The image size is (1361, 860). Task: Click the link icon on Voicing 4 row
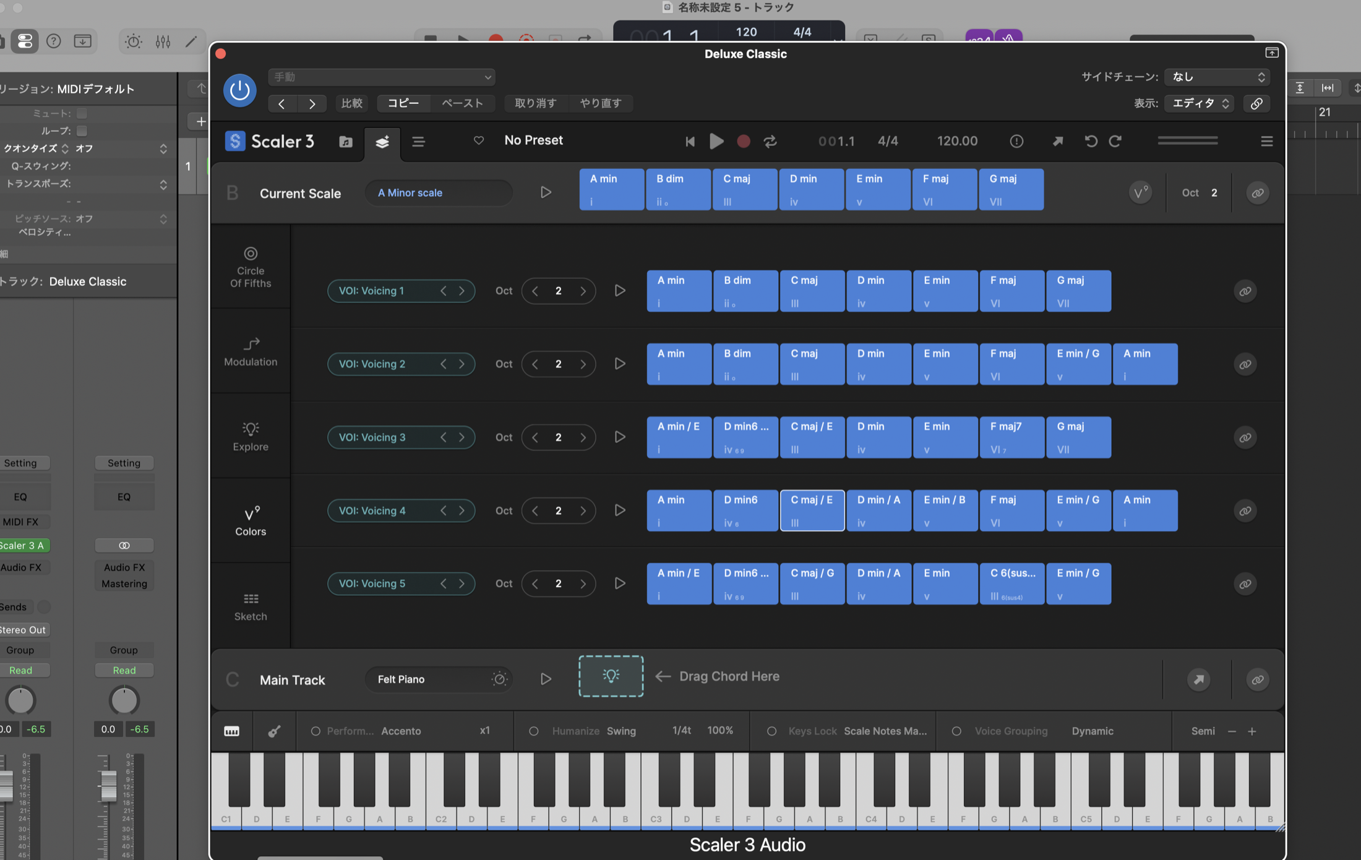1245,511
